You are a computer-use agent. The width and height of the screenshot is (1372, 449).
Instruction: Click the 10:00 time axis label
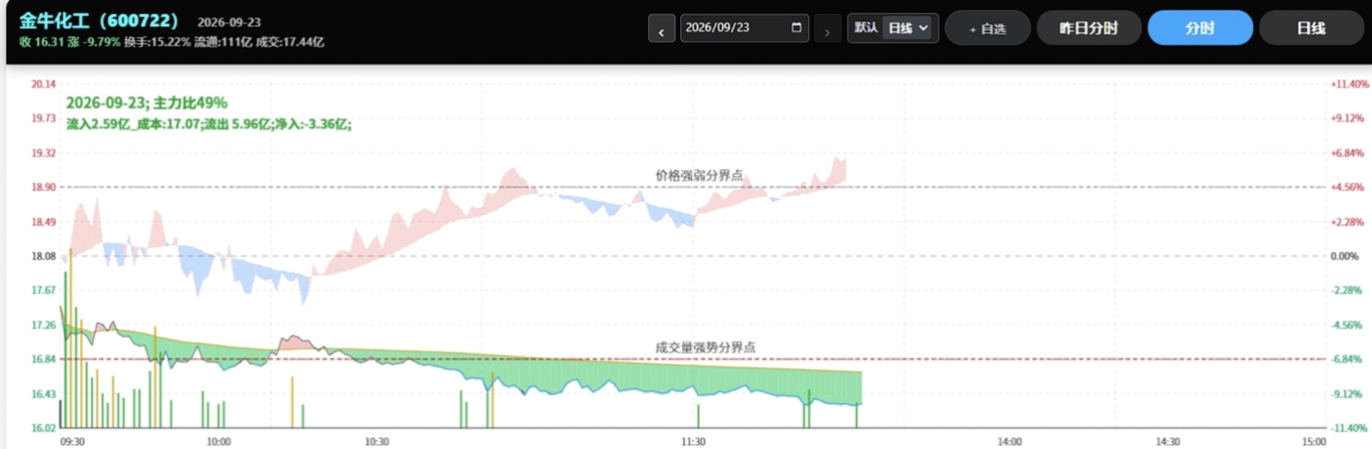(x=219, y=441)
